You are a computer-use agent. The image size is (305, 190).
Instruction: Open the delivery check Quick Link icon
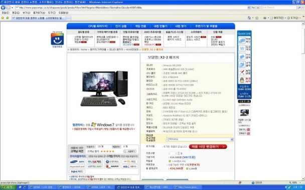coord(242,40)
